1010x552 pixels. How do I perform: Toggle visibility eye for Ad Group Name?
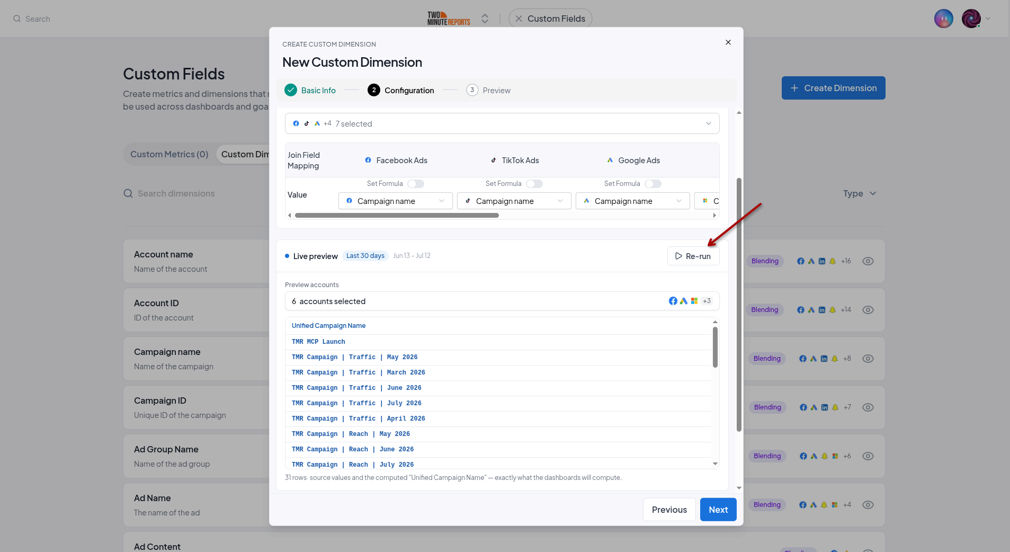point(868,456)
